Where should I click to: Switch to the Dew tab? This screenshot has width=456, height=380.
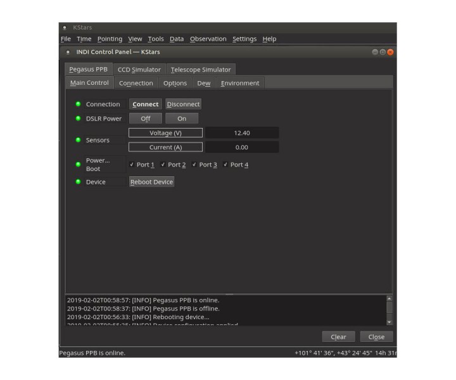(x=203, y=83)
